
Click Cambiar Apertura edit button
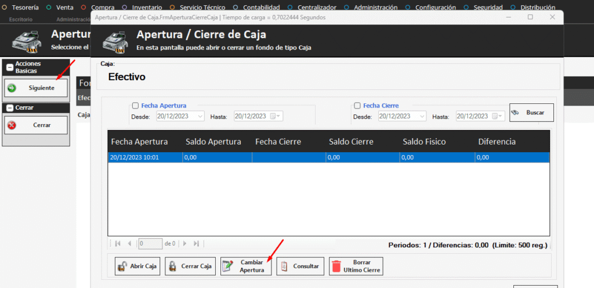tap(245, 267)
